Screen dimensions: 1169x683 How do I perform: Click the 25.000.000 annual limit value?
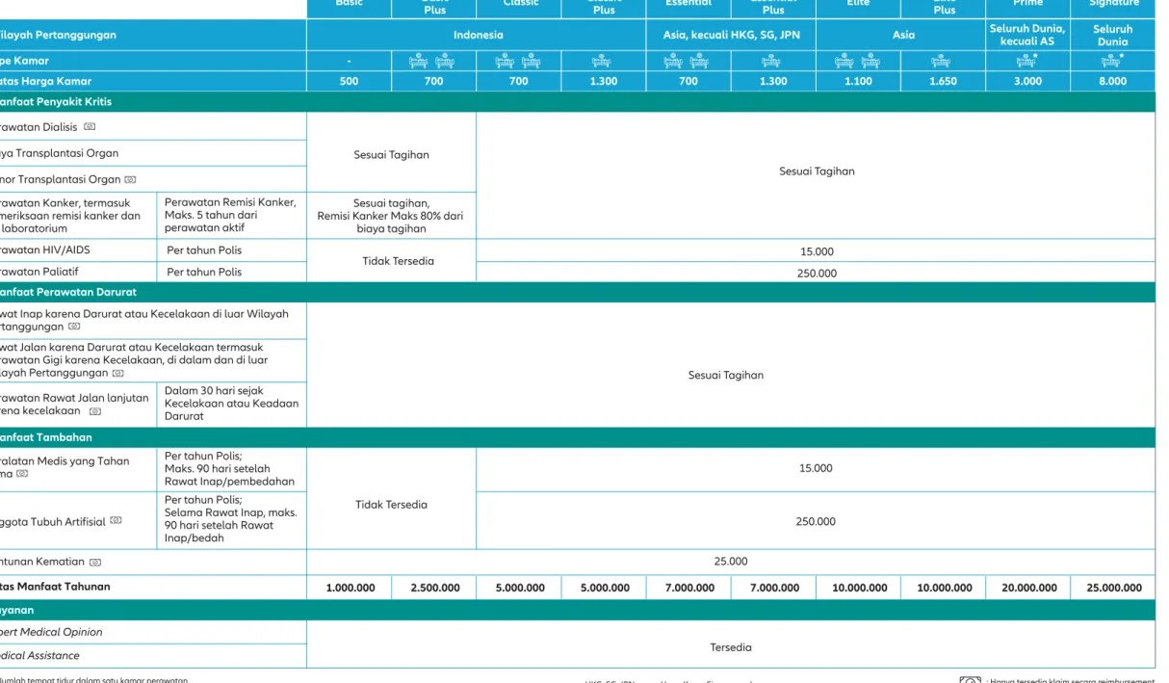(1112, 588)
